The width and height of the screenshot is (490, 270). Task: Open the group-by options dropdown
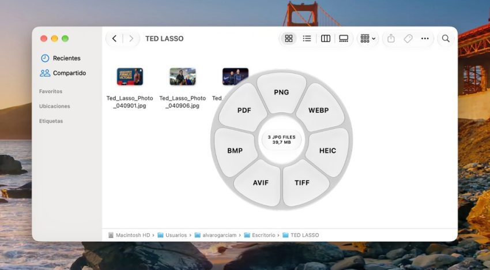click(368, 39)
